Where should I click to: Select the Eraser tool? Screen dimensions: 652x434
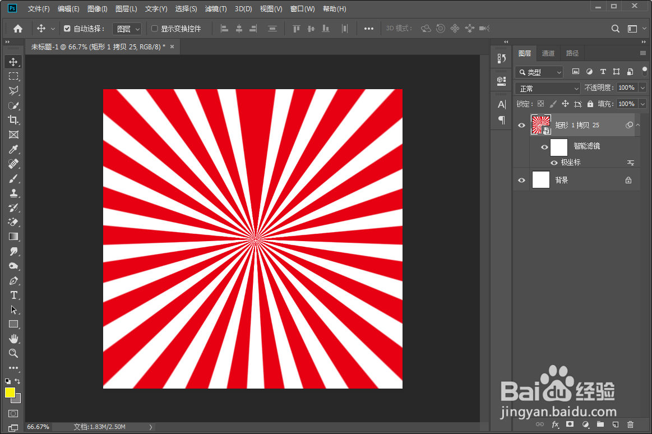13,222
